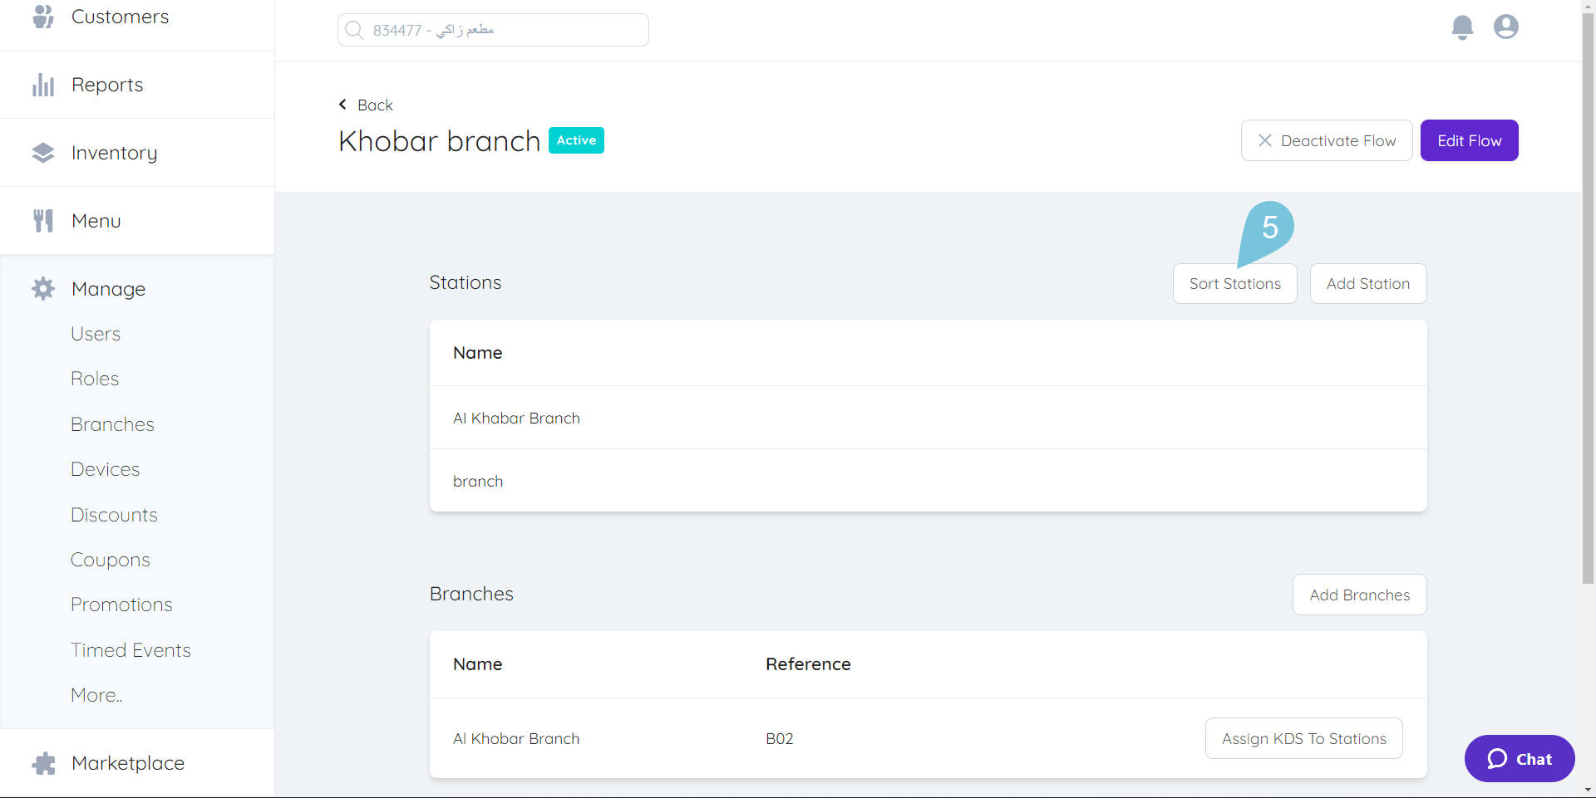
Task: Select Branches under Manage
Action: [x=112, y=423]
